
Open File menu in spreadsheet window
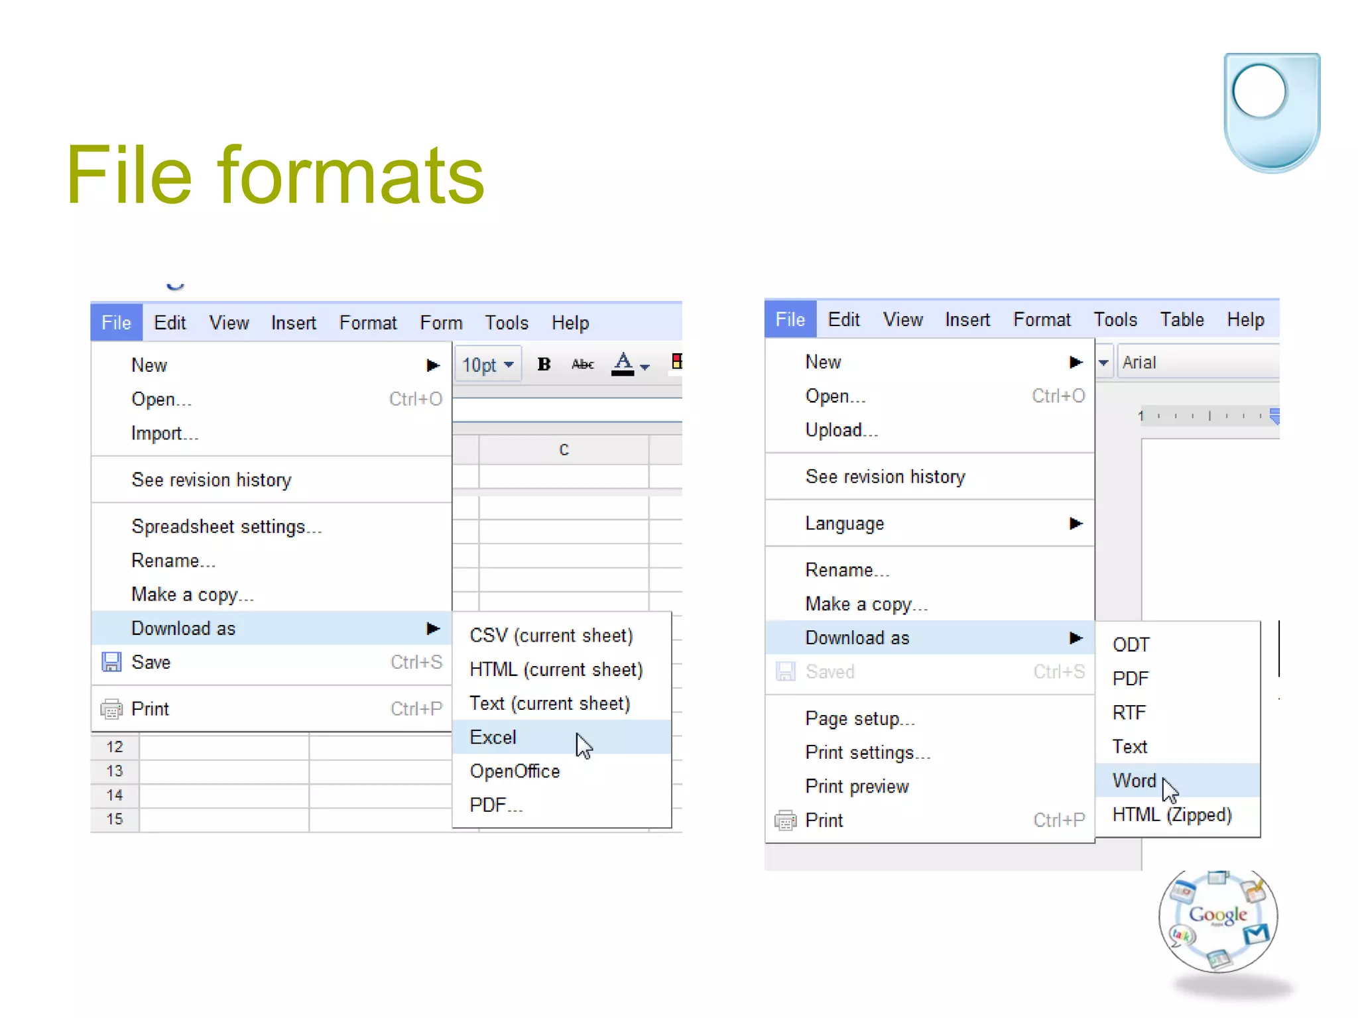coord(116,323)
